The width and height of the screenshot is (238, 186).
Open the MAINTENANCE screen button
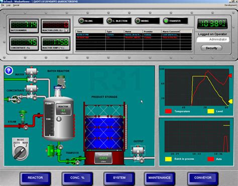160,178
